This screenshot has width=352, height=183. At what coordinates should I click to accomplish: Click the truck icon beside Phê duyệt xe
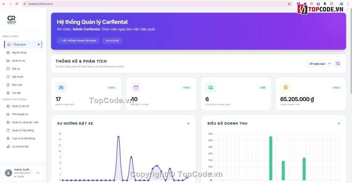[8, 114]
